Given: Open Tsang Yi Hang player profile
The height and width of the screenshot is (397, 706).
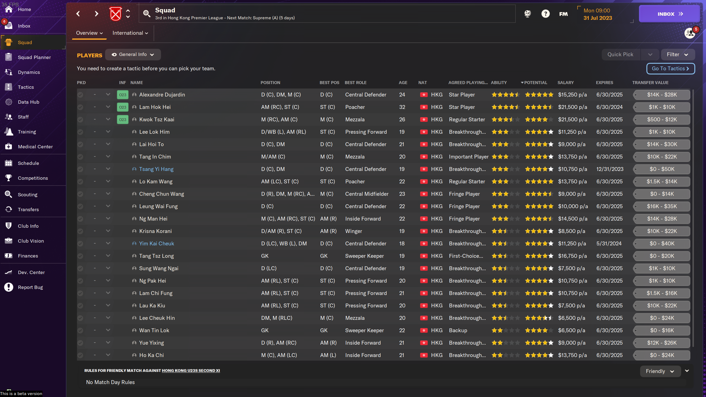Looking at the screenshot, I should click(156, 169).
